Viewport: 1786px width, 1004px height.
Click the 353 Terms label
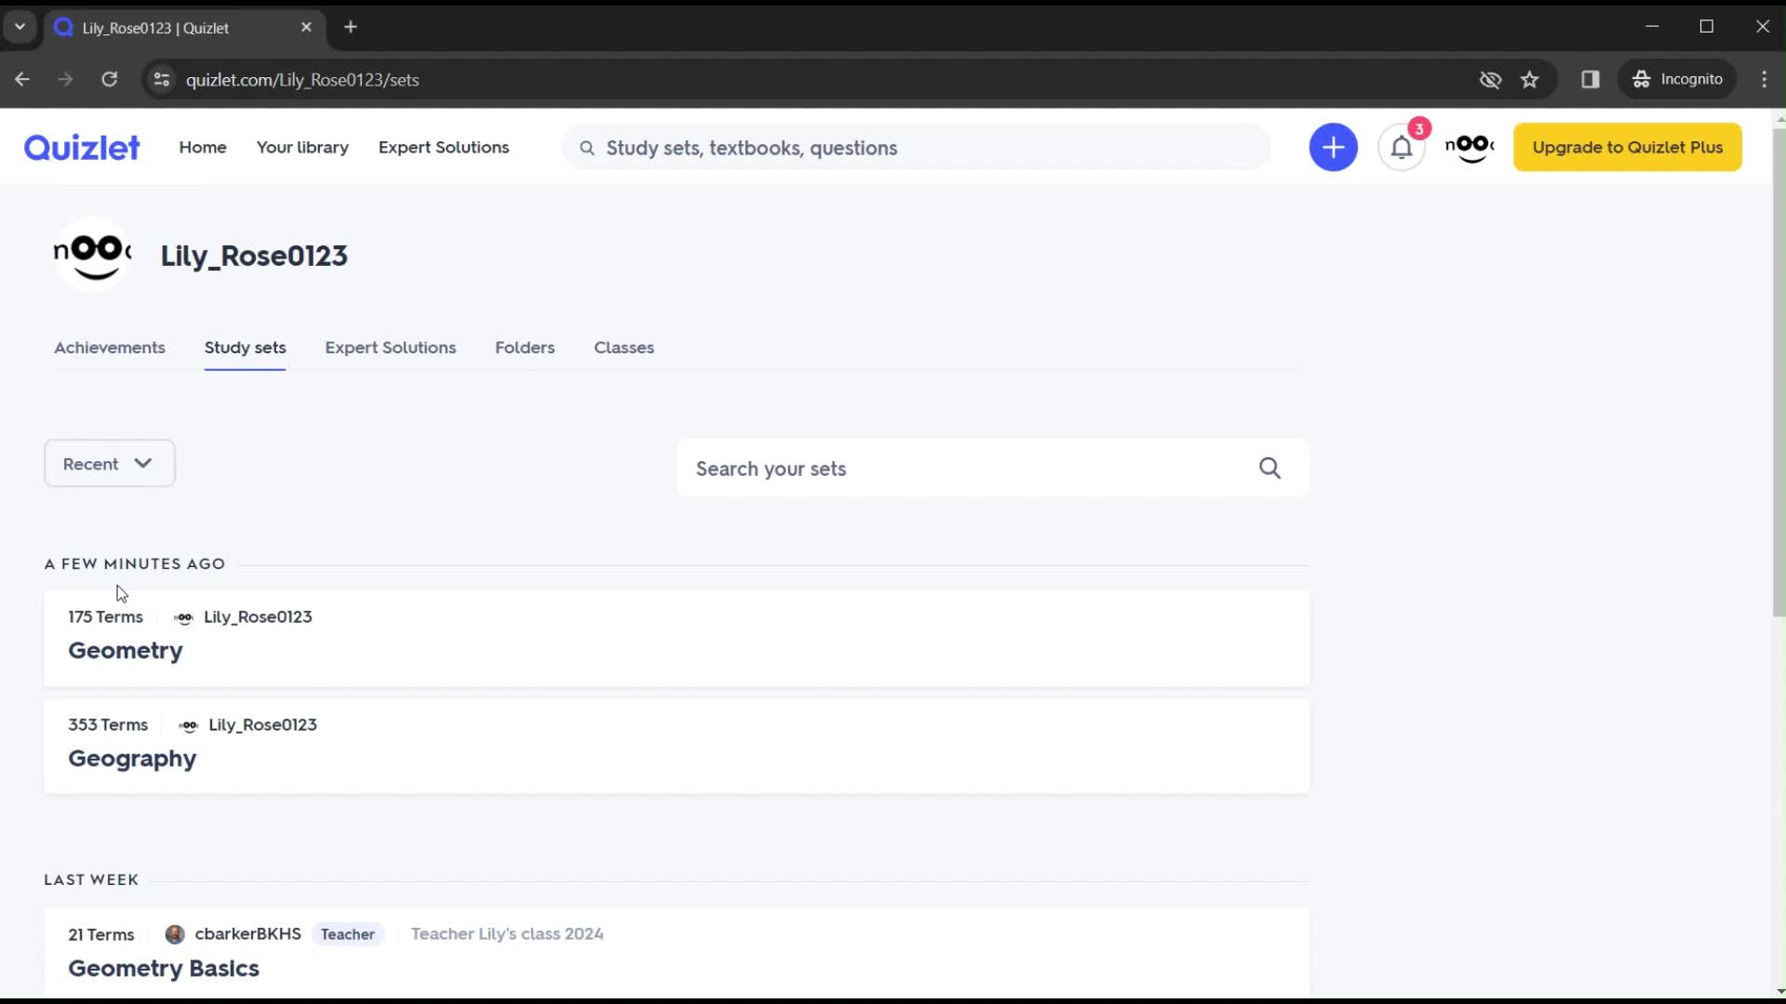pyautogui.click(x=108, y=724)
